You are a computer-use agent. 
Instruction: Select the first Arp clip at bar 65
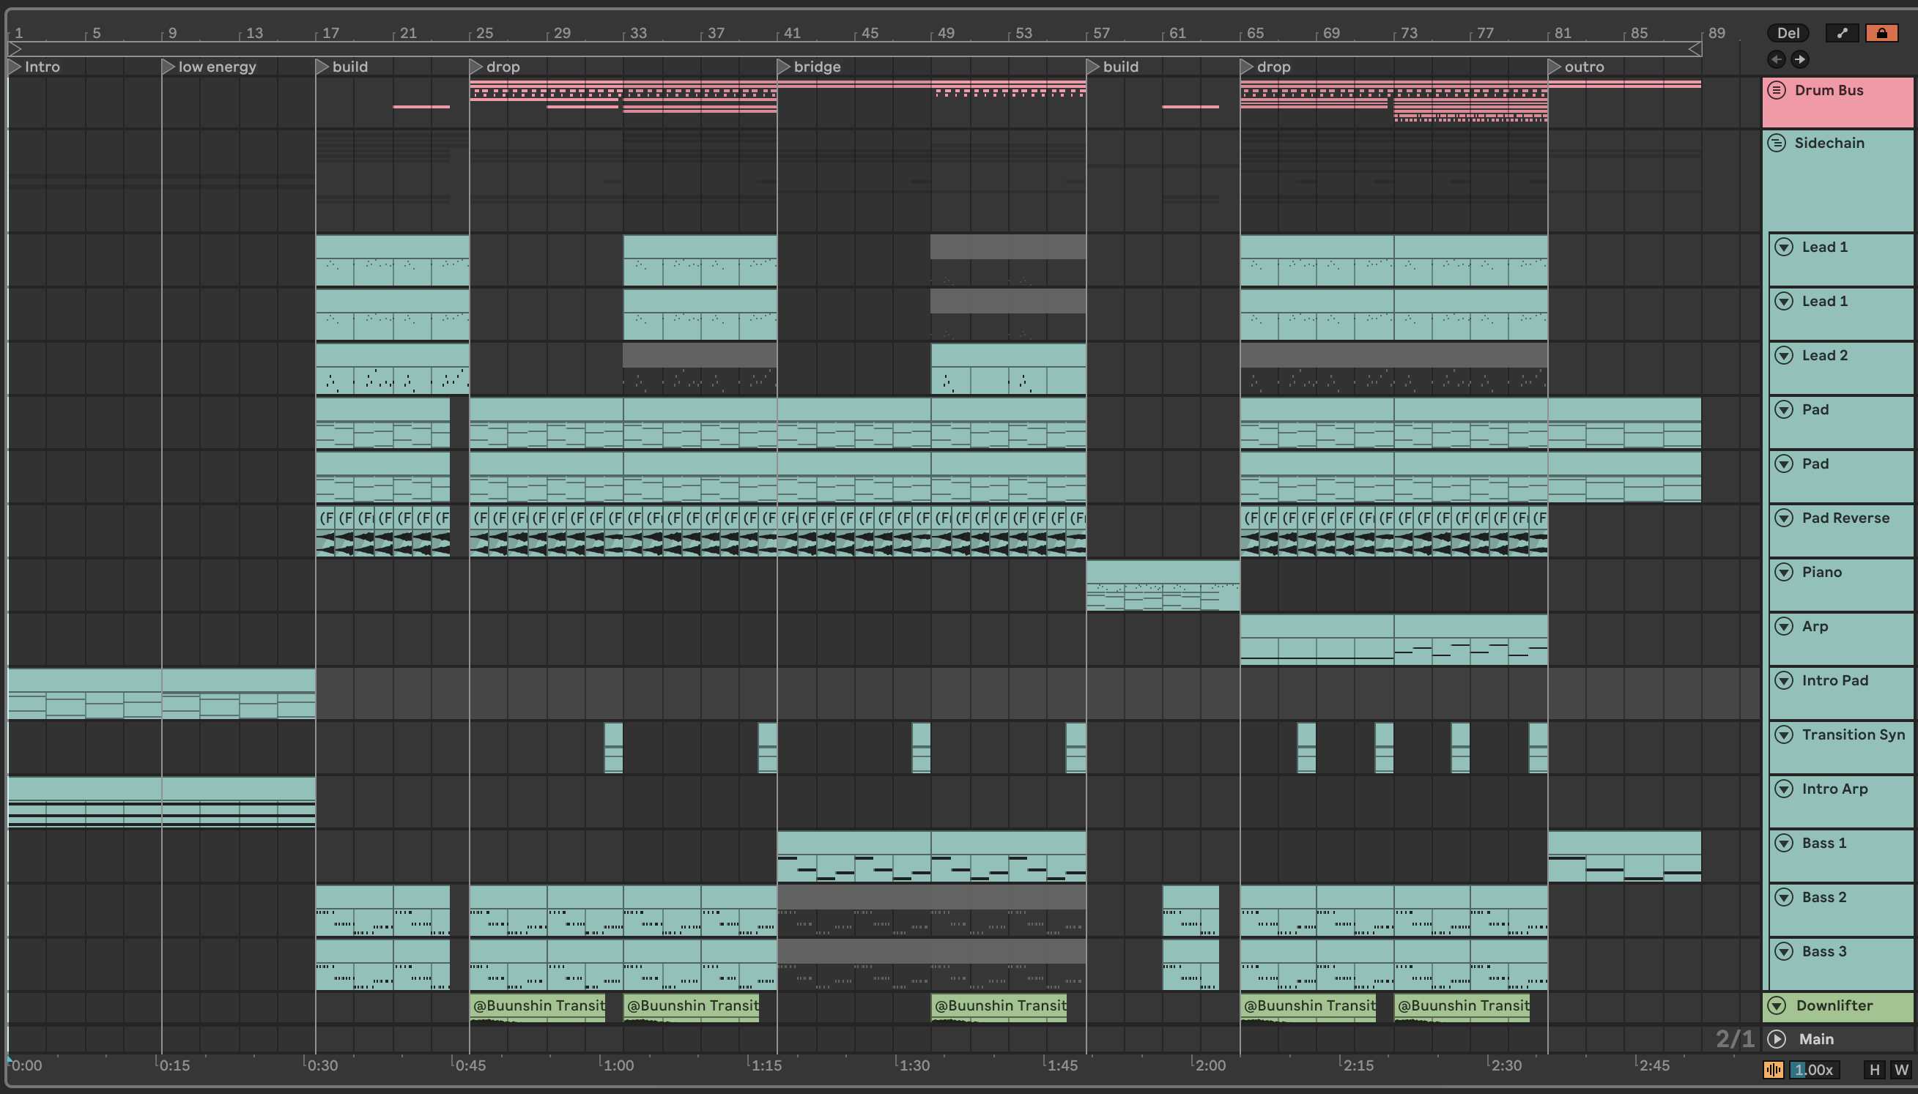tap(1317, 639)
